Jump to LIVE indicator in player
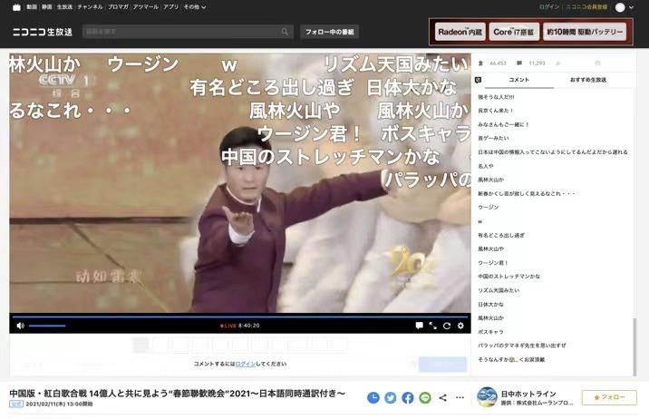 click(x=228, y=326)
